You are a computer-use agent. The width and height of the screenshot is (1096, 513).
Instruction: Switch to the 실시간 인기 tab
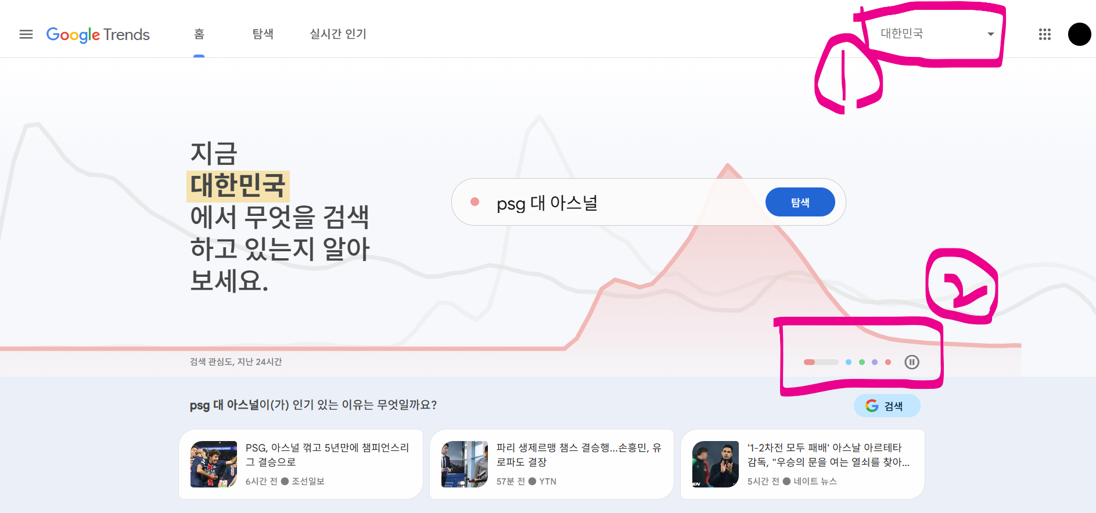pos(338,34)
